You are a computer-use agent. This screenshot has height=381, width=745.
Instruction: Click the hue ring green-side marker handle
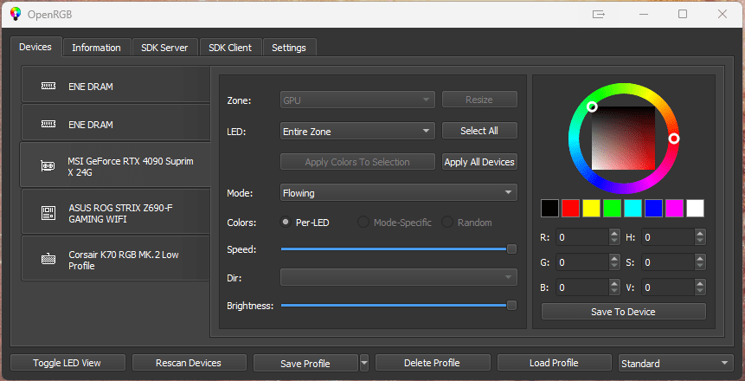click(592, 107)
